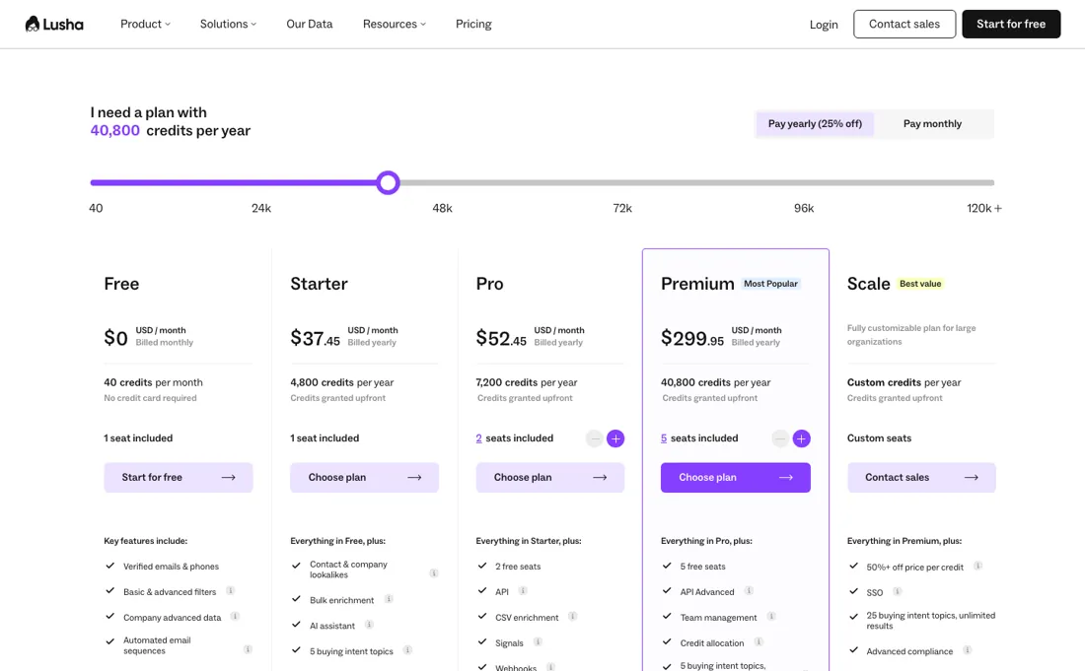Increase Pro plan seats with plus

pos(615,438)
